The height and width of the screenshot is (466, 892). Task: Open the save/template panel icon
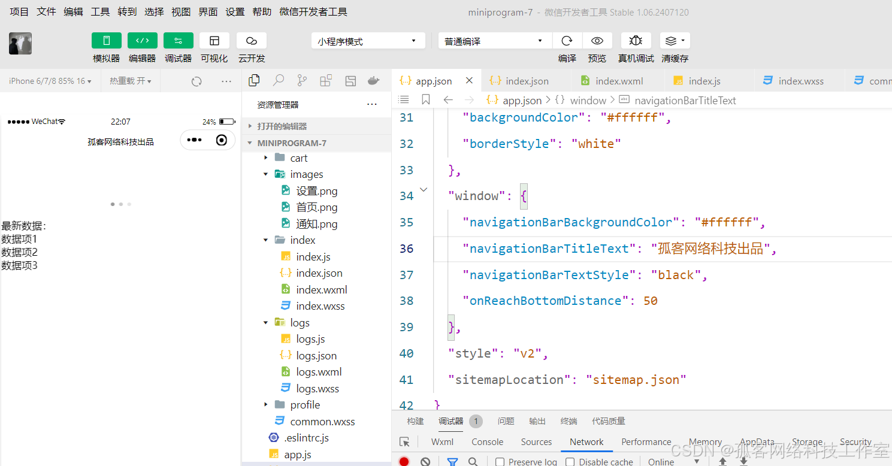click(x=350, y=81)
